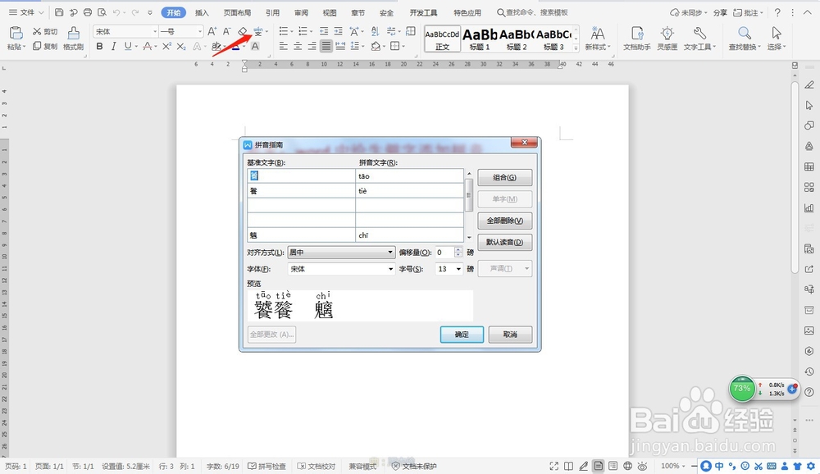
Task: Click the Decrease Indent icon
Action: point(324,31)
